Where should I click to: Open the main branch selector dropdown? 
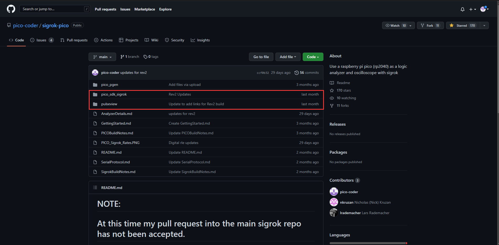point(102,57)
